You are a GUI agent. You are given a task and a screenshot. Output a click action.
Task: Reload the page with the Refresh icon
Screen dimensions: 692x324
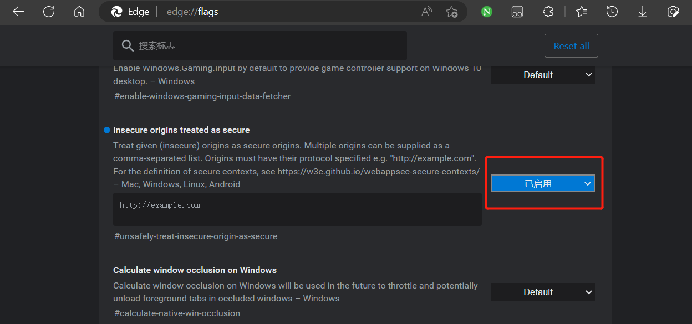click(49, 12)
